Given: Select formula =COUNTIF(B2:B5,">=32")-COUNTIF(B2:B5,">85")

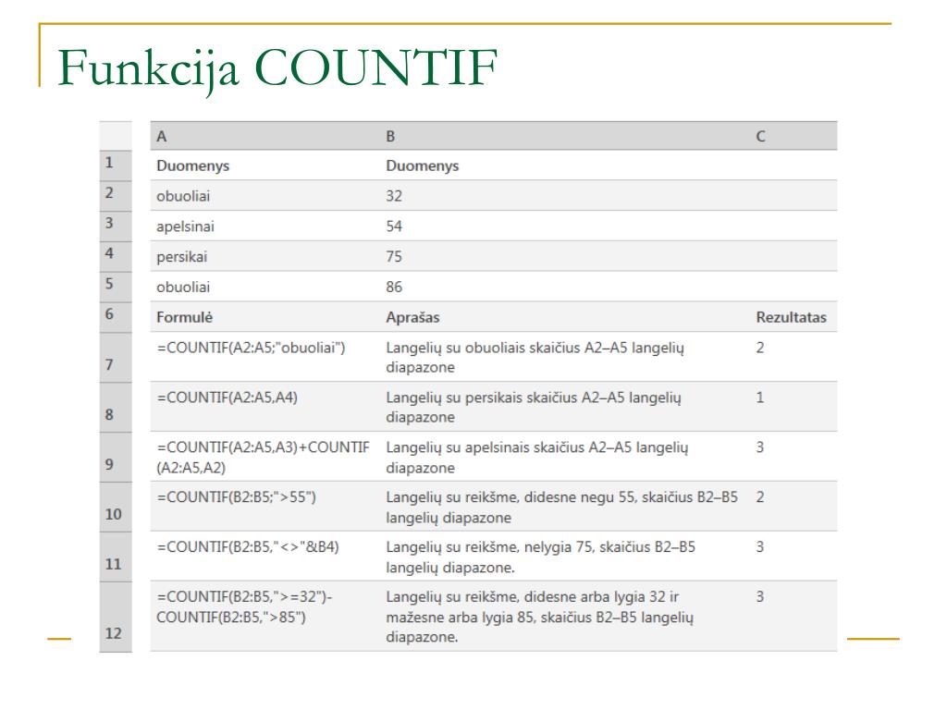Looking at the screenshot, I should [244, 607].
